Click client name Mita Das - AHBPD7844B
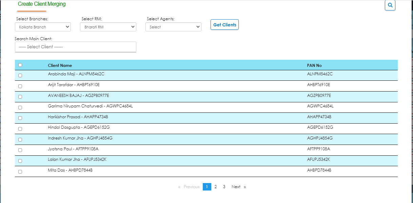Screen dimensions: 413x203 70,170
